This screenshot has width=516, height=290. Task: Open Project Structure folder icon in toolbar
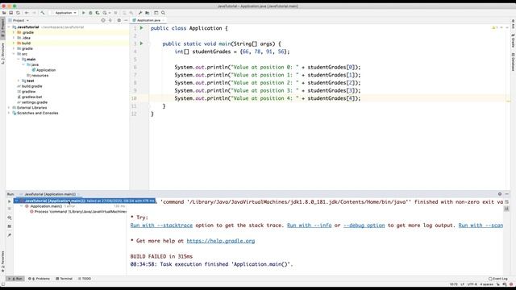[x=147, y=13]
